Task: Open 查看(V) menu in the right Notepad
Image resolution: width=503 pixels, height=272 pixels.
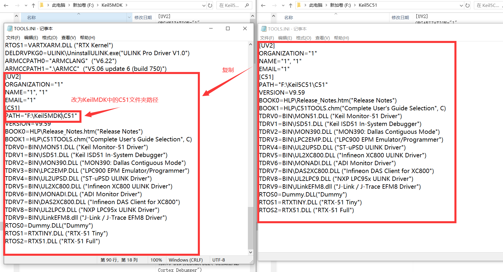Action: click(323, 38)
